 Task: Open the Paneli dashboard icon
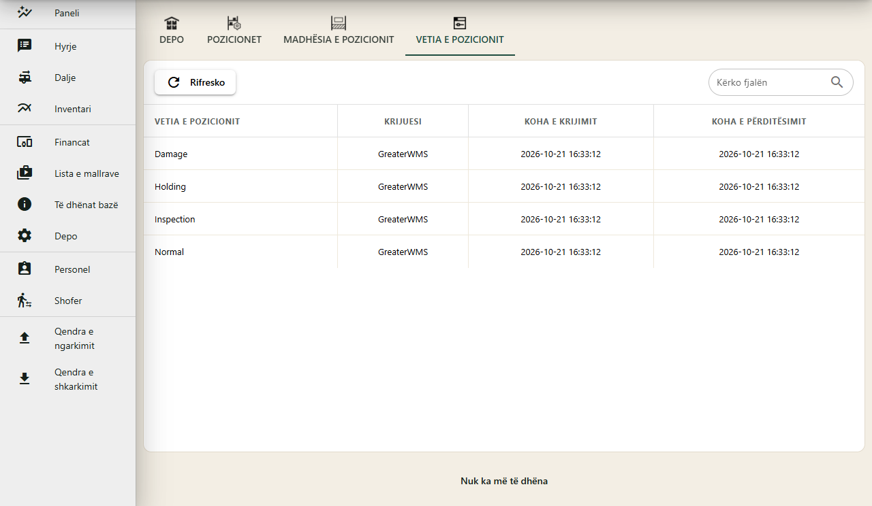pos(25,12)
